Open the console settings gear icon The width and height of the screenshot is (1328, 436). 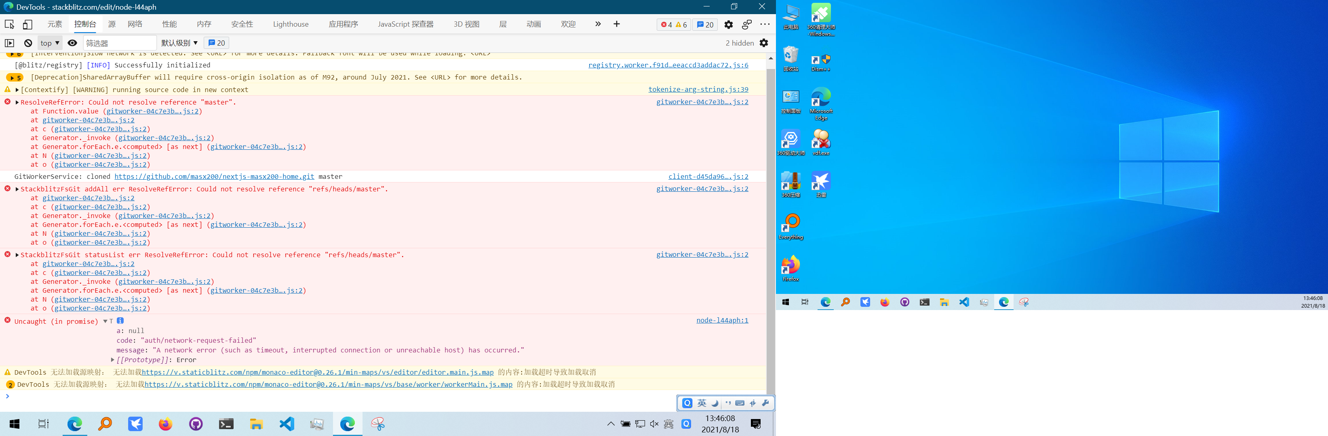(764, 43)
